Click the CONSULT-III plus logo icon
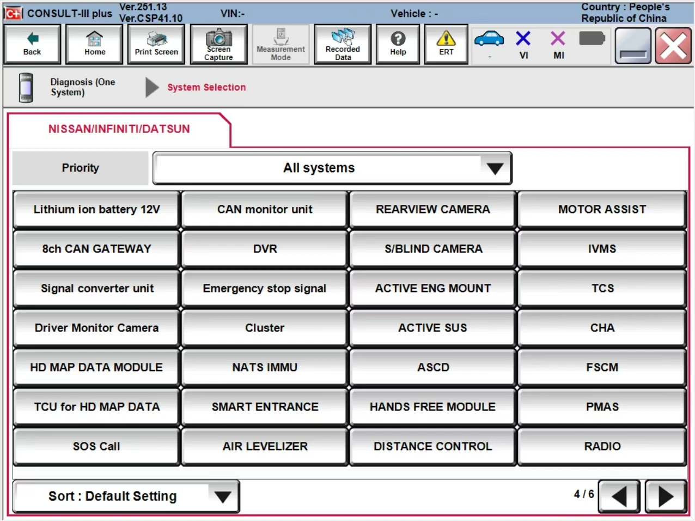This screenshot has width=695, height=521. tap(13, 13)
